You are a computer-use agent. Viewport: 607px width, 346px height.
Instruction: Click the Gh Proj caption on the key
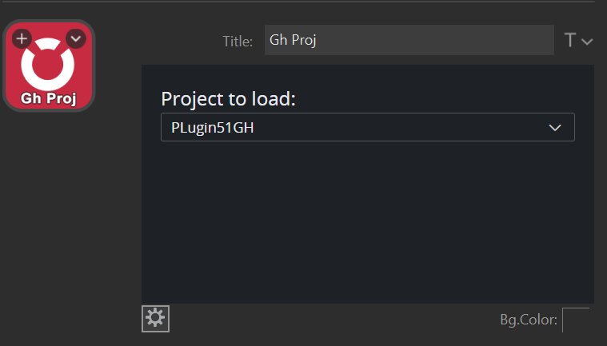[x=49, y=99]
